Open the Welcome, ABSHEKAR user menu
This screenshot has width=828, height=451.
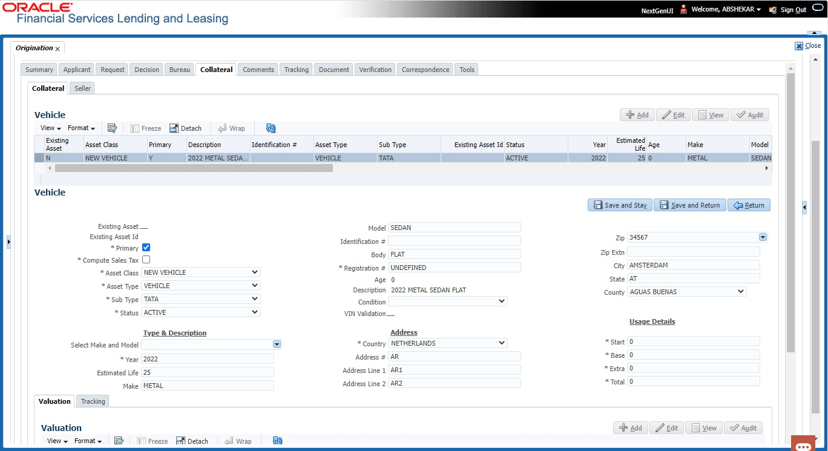click(726, 10)
